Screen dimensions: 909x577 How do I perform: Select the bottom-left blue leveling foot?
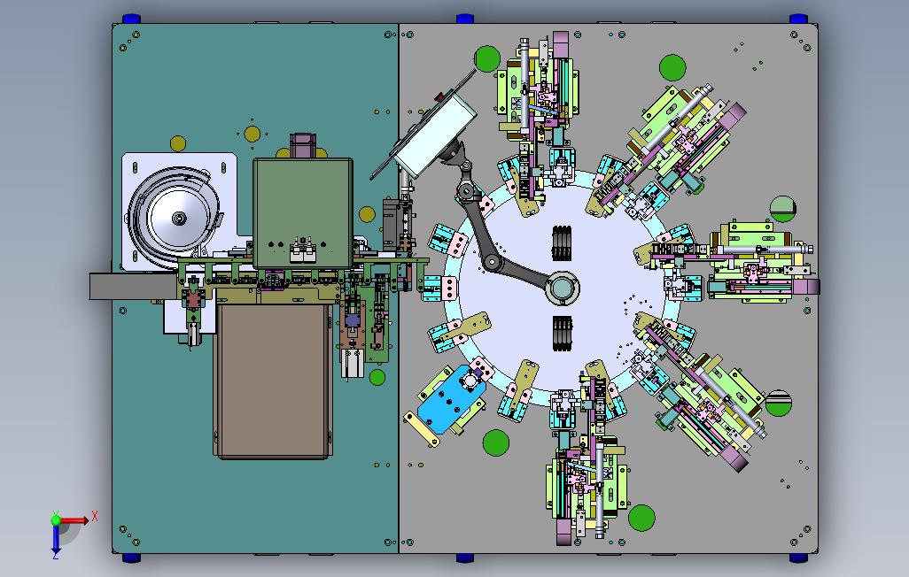pyautogui.click(x=132, y=558)
